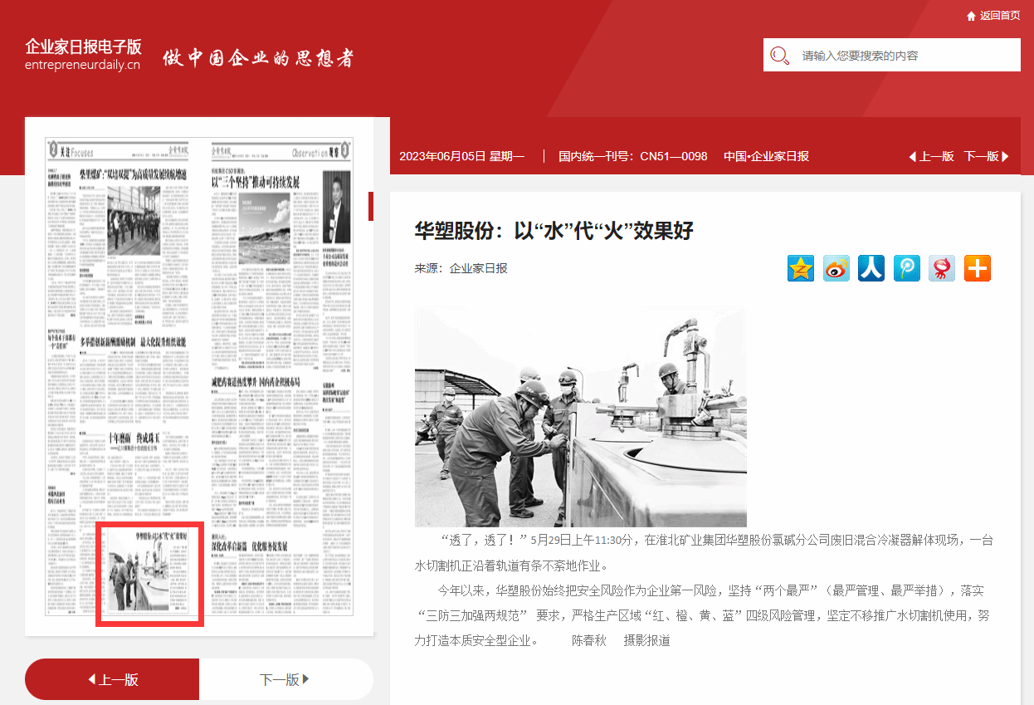Open more sharing options orange plus icon
This screenshot has height=705, width=1034.
click(x=978, y=268)
